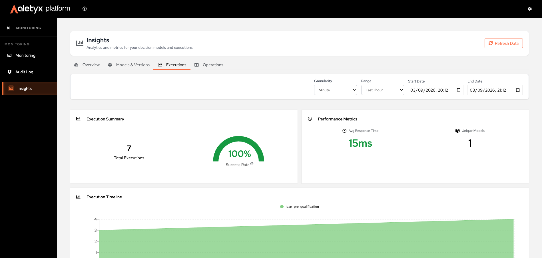This screenshot has width=542, height=258.
Task: Switch to the Operations tab
Action: coord(209,65)
